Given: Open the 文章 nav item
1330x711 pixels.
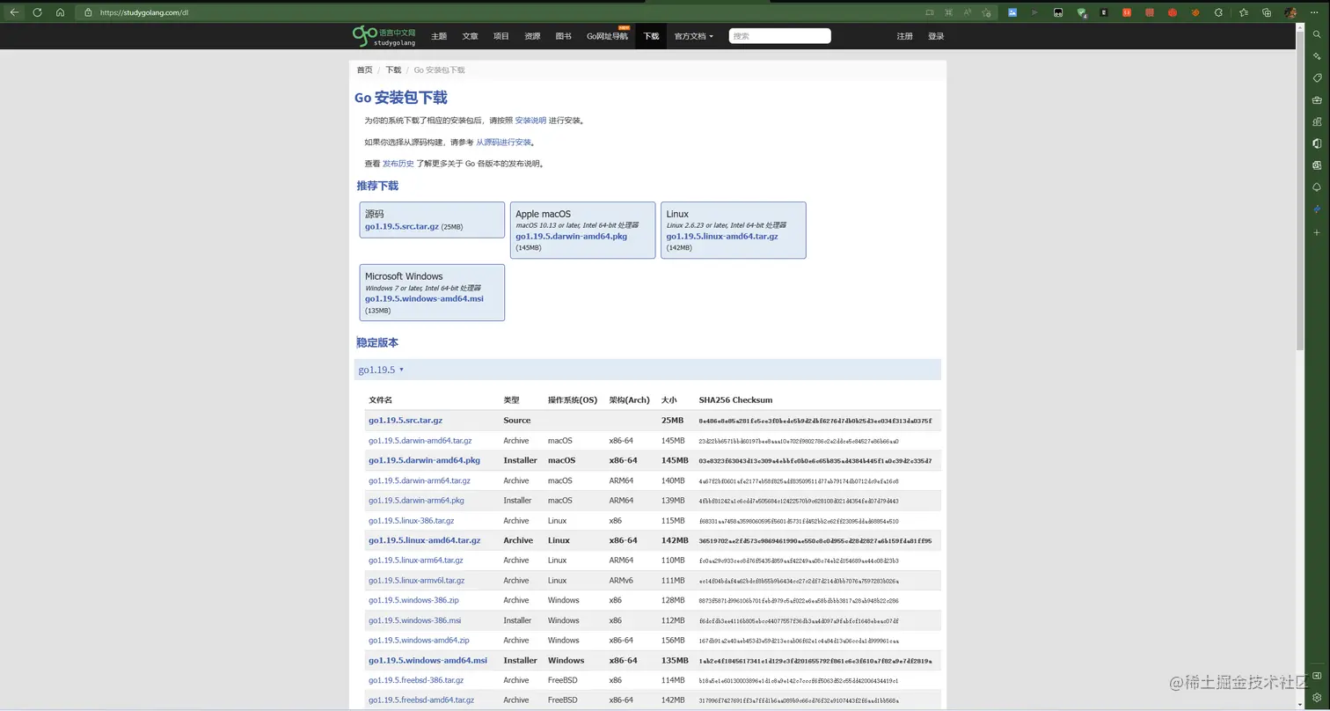Looking at the screenshot, I should point(471,36).
